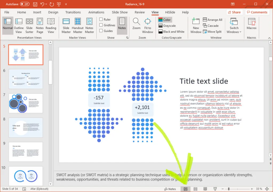Screen dimensions: 273x192
Task: Open Outline View
Action: point(19,26)
